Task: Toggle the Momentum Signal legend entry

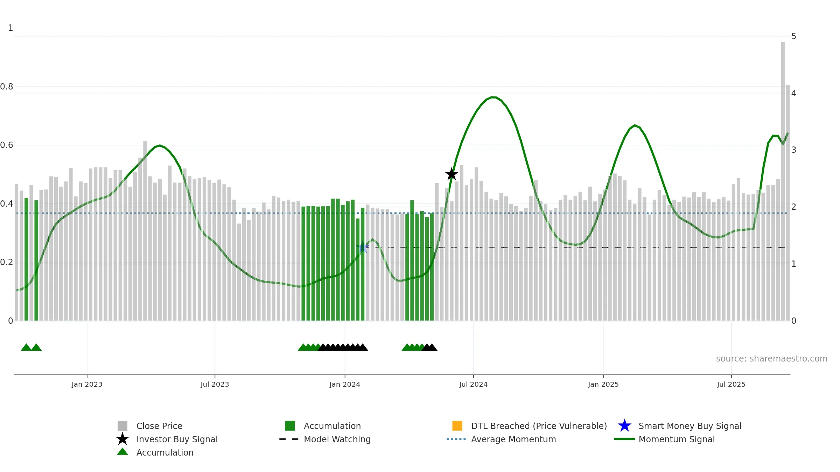Action: coord(664,439)
